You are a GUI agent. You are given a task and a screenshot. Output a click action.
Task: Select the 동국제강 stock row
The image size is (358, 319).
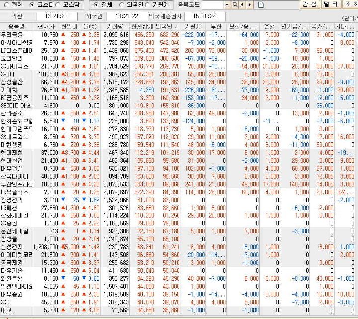click(177, 263)
